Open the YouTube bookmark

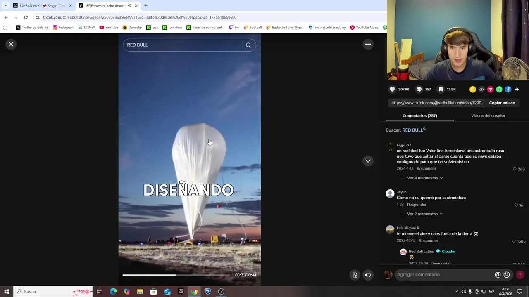coord(109,28)
